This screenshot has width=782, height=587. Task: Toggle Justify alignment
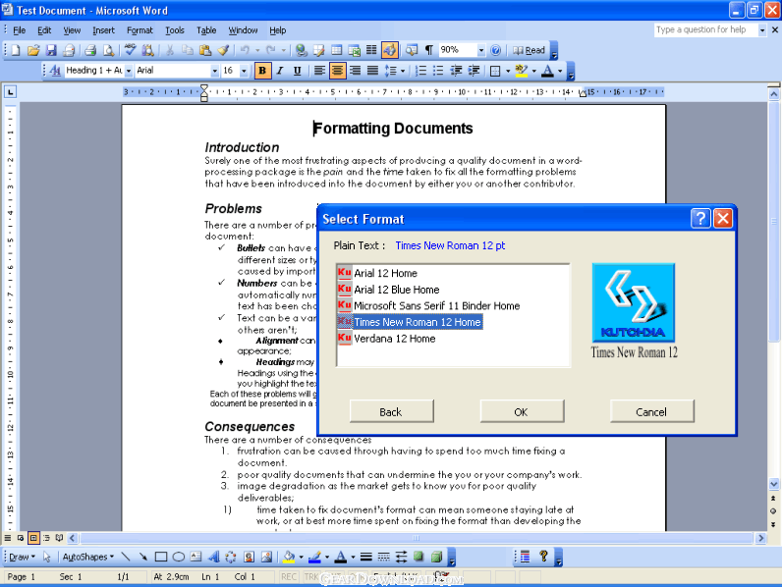pyautogui.click(x=372, y=71)
